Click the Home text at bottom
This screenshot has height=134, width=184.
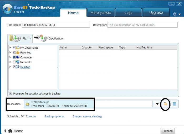pos(18,131)
